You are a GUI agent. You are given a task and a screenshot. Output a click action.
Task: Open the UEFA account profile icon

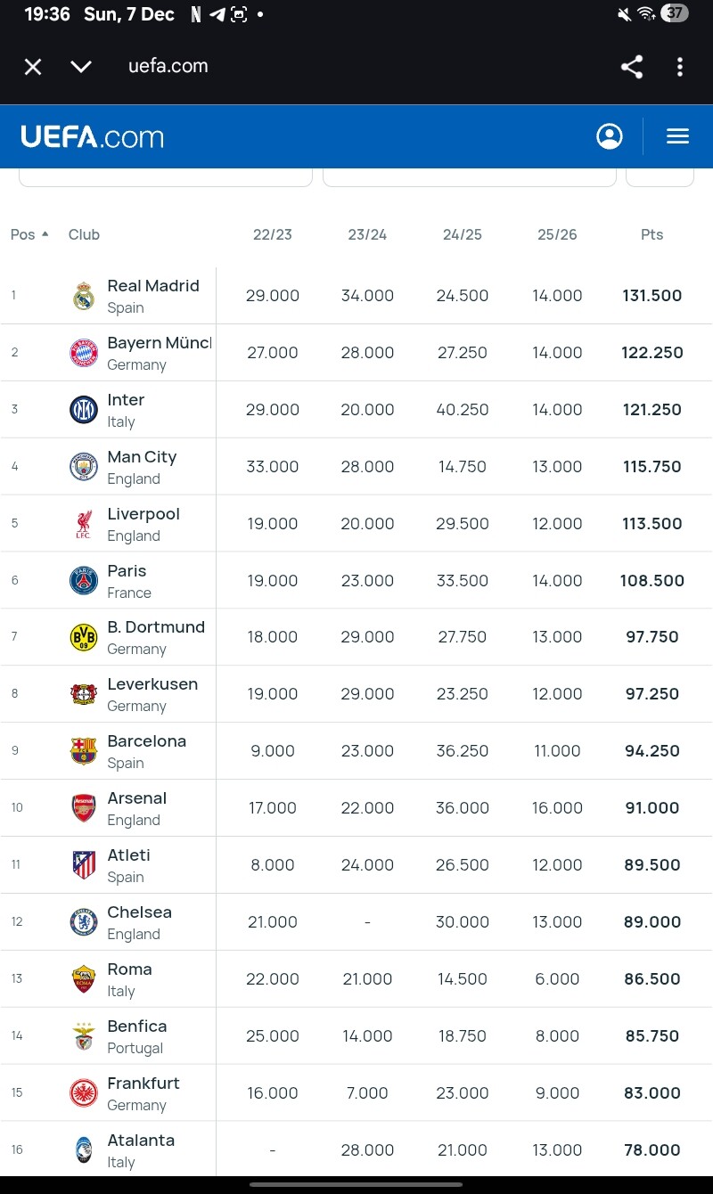610,136
